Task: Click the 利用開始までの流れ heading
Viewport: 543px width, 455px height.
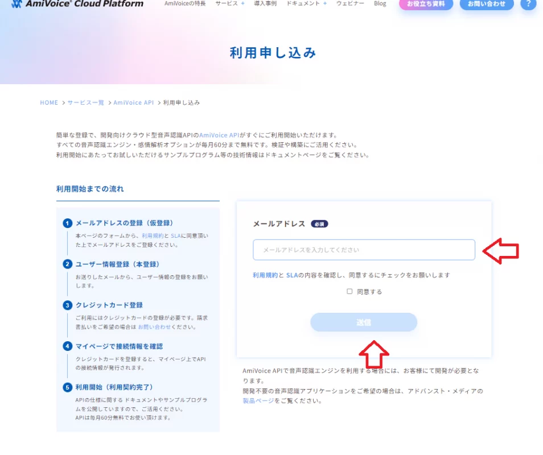Action: (x=90, y=189)
